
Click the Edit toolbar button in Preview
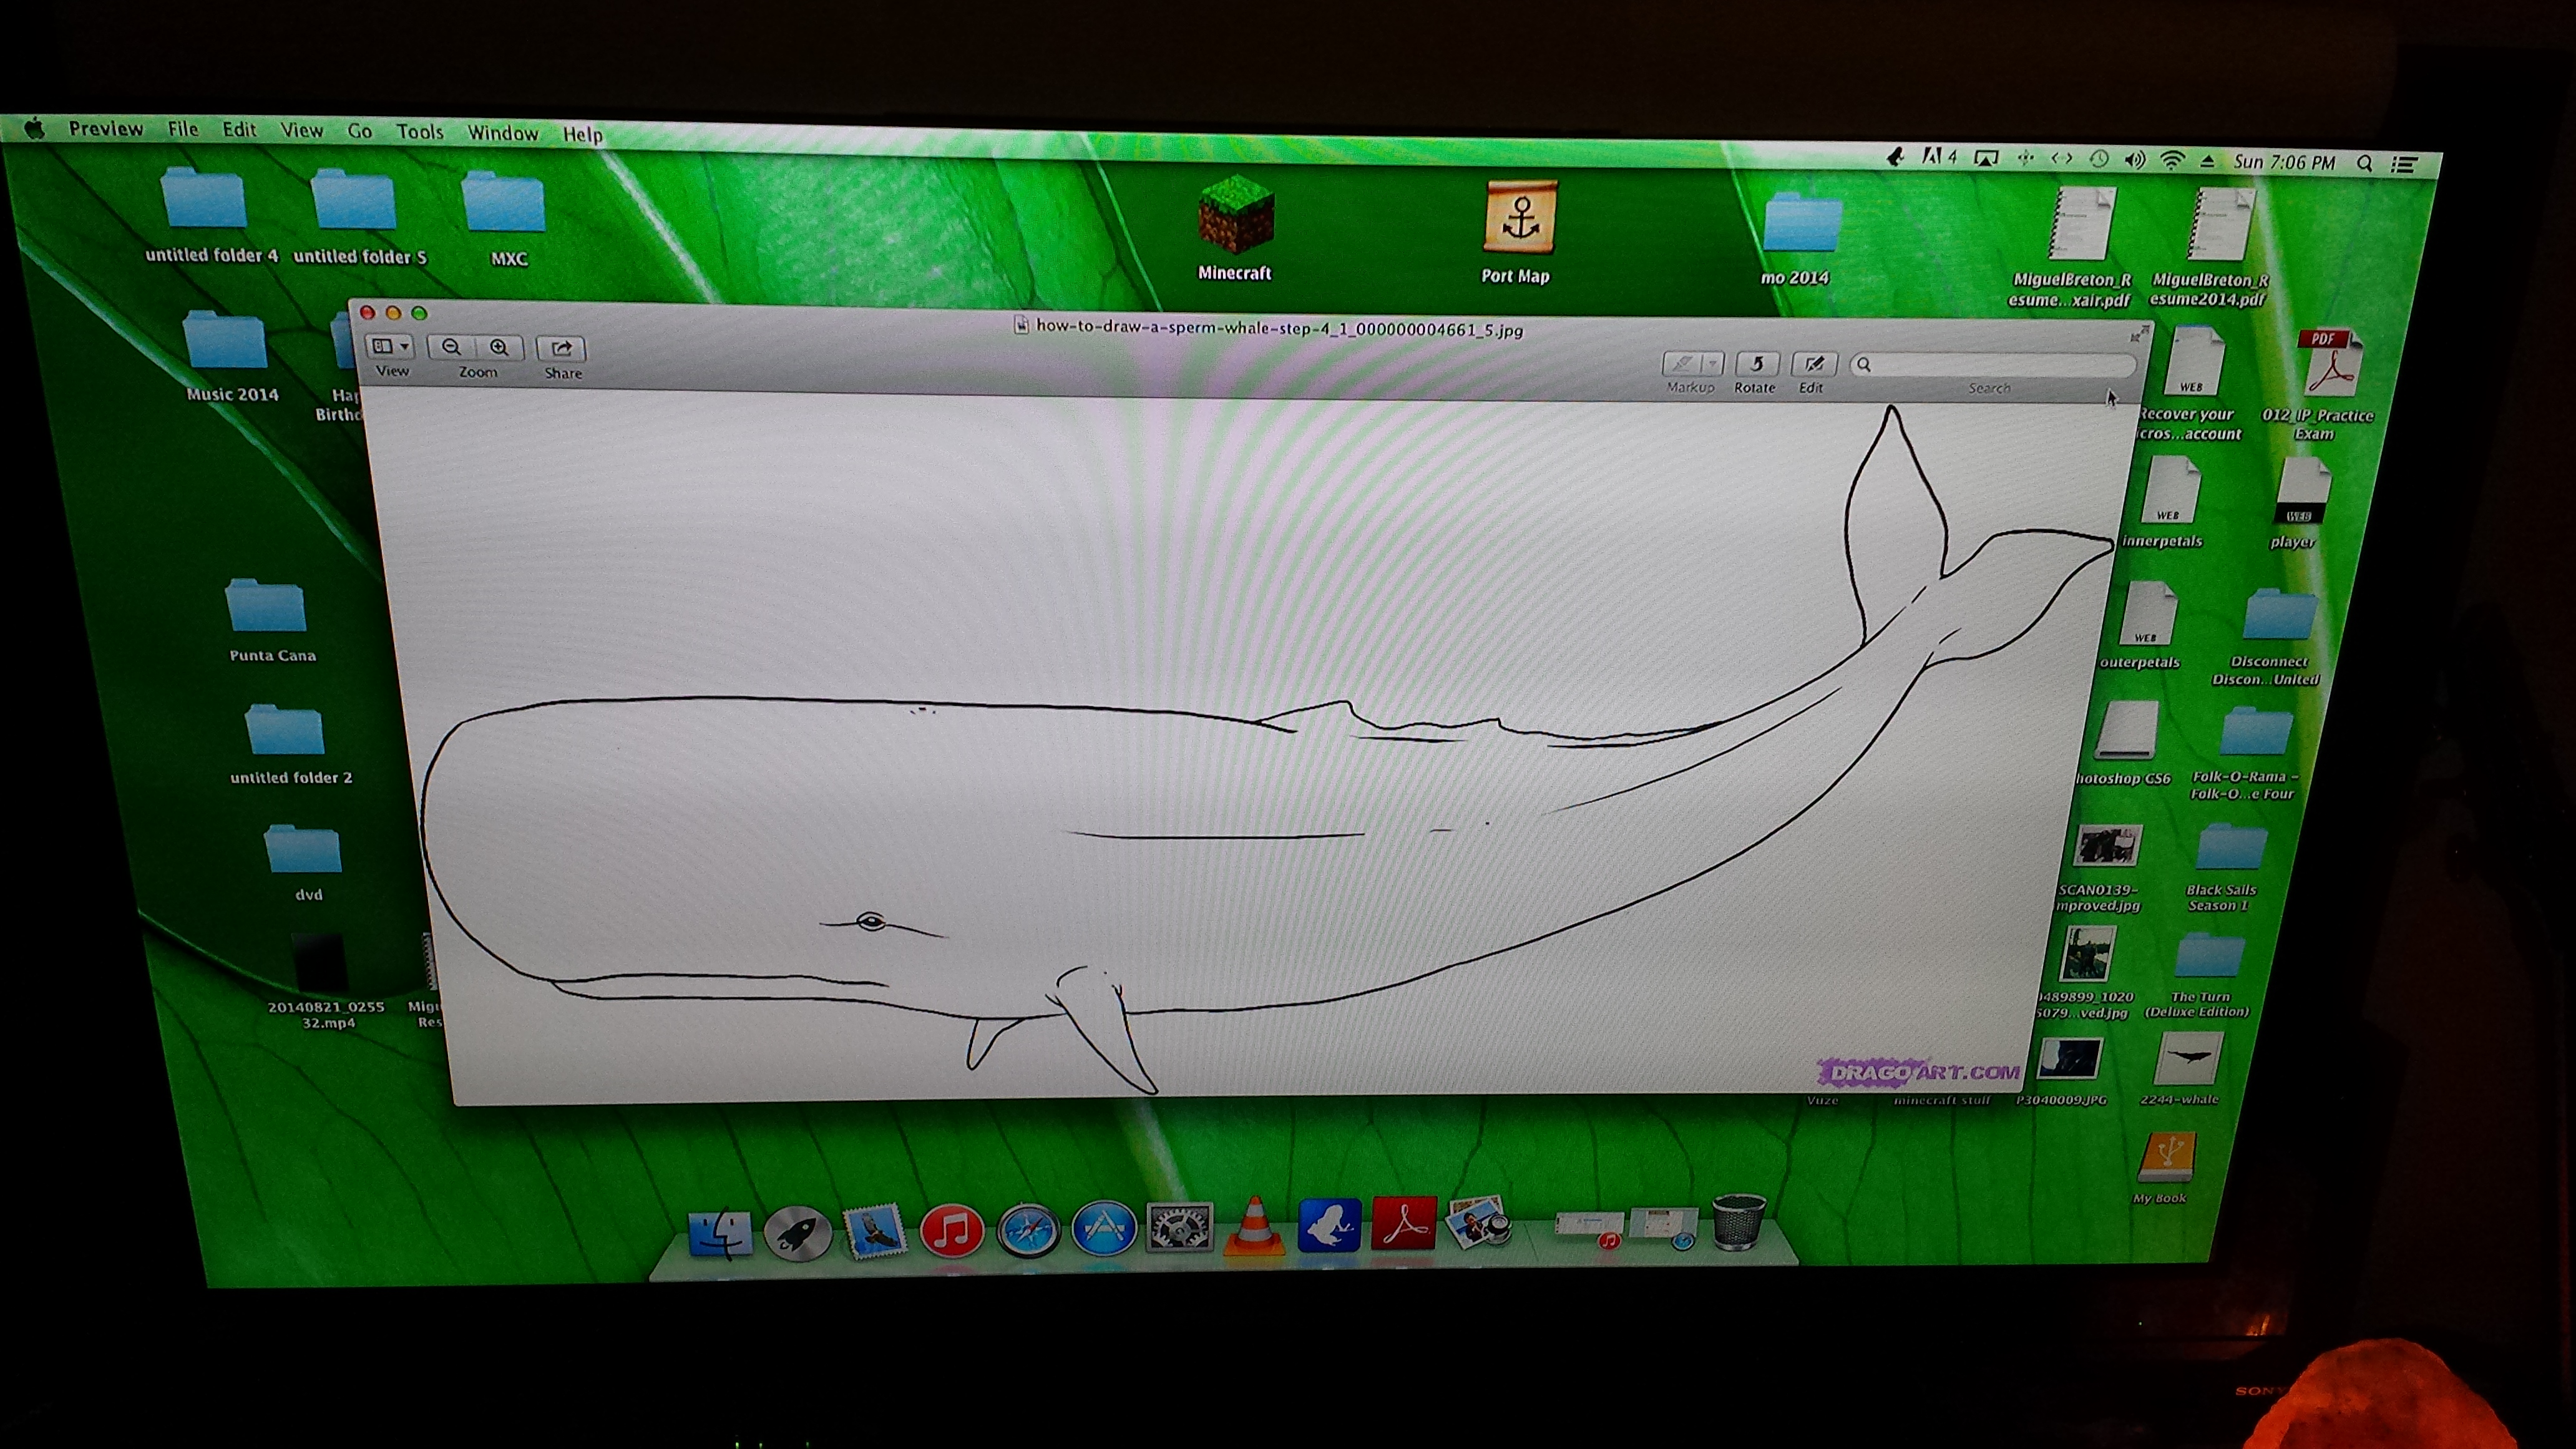click(1813, 364)
